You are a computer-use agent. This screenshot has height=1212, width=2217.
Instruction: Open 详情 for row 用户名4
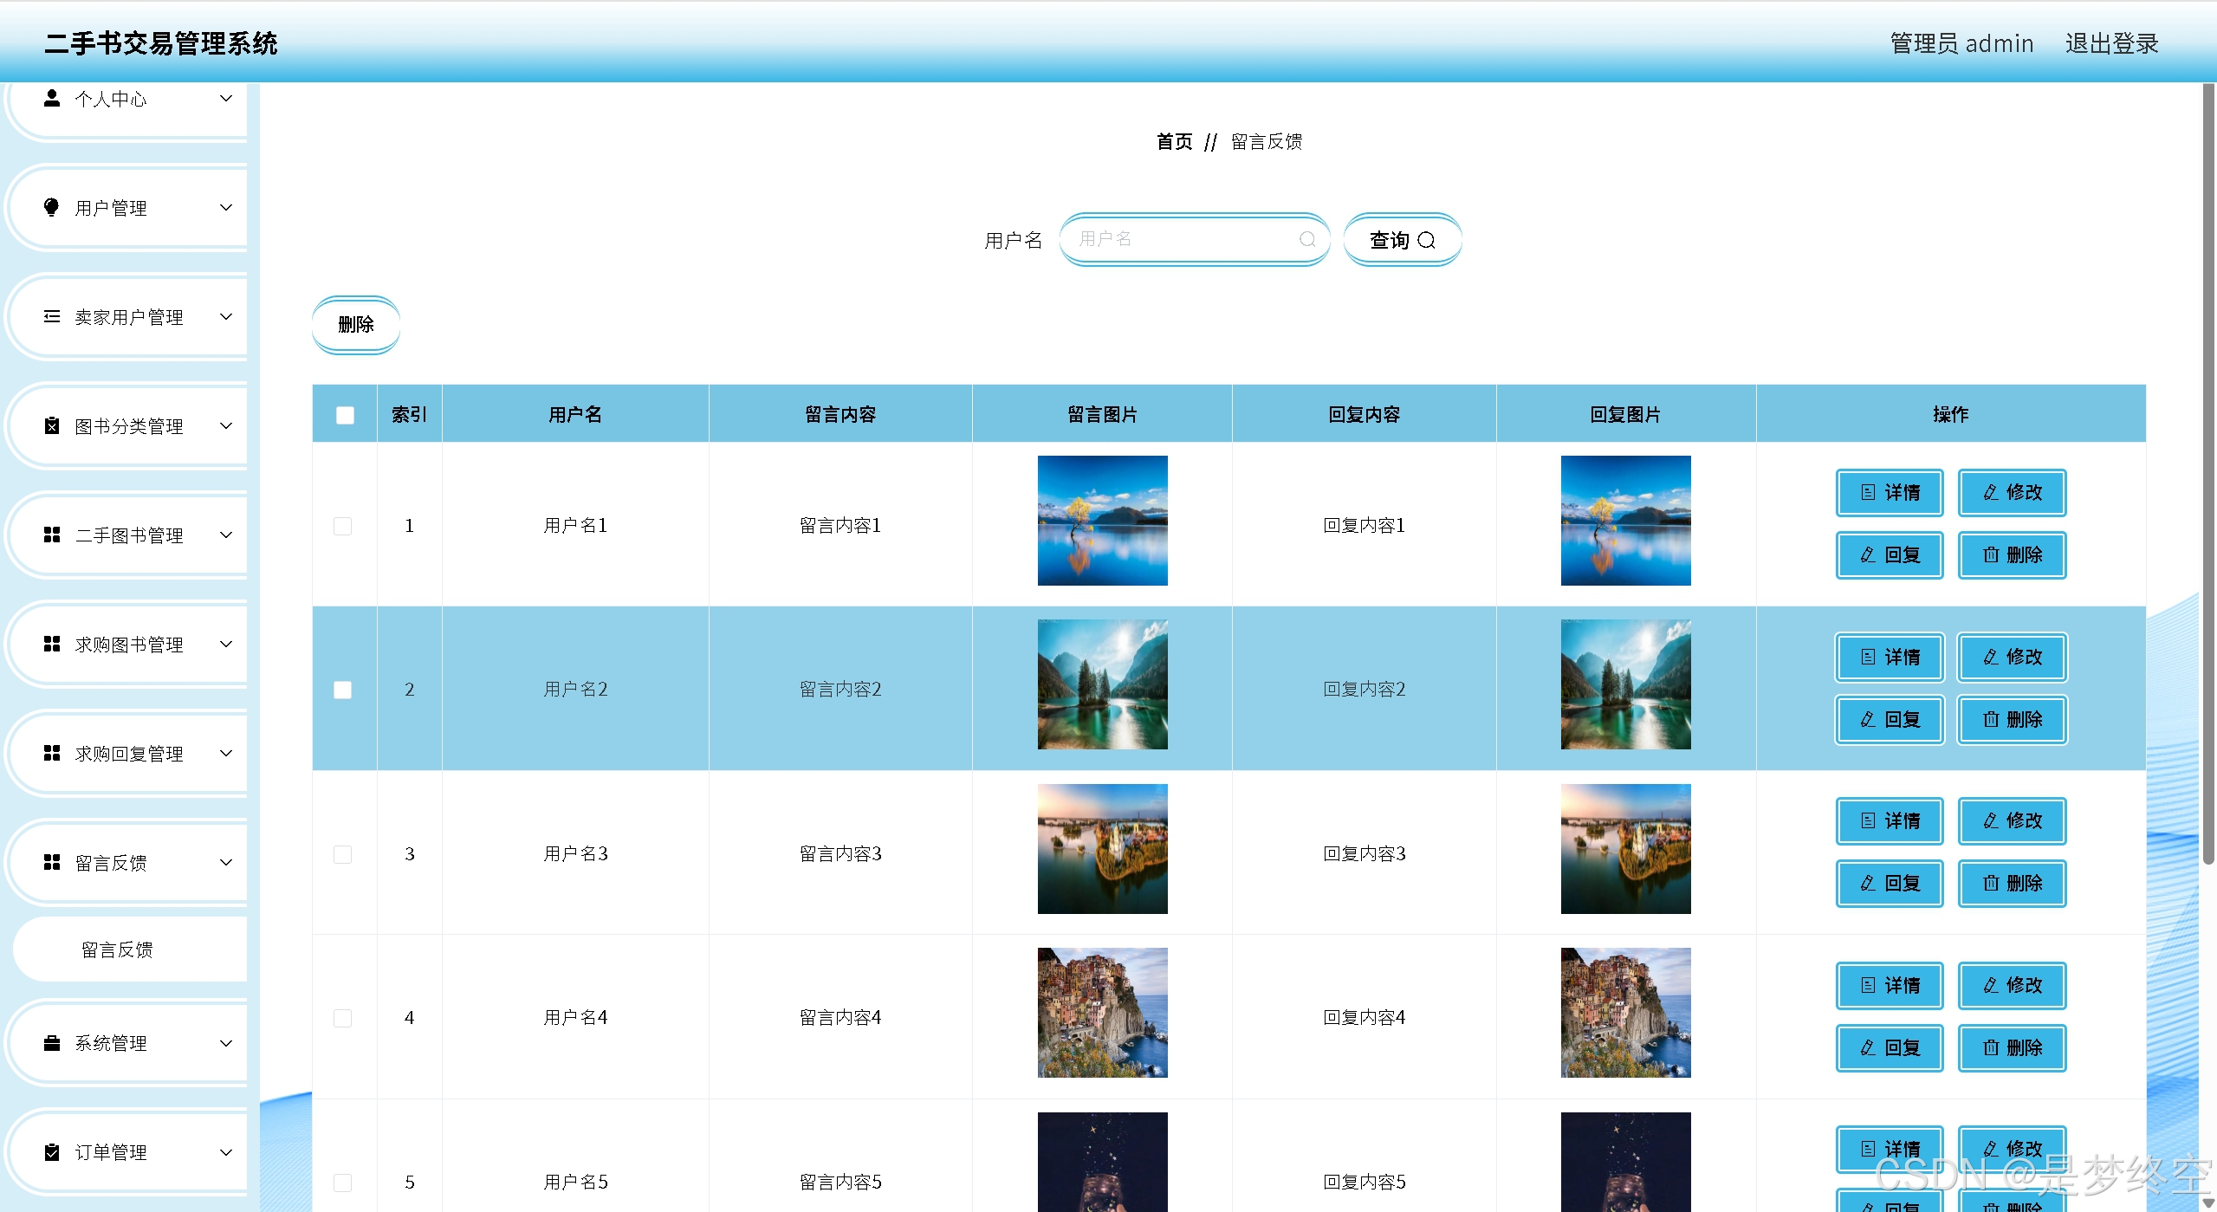pos(1890,985)
